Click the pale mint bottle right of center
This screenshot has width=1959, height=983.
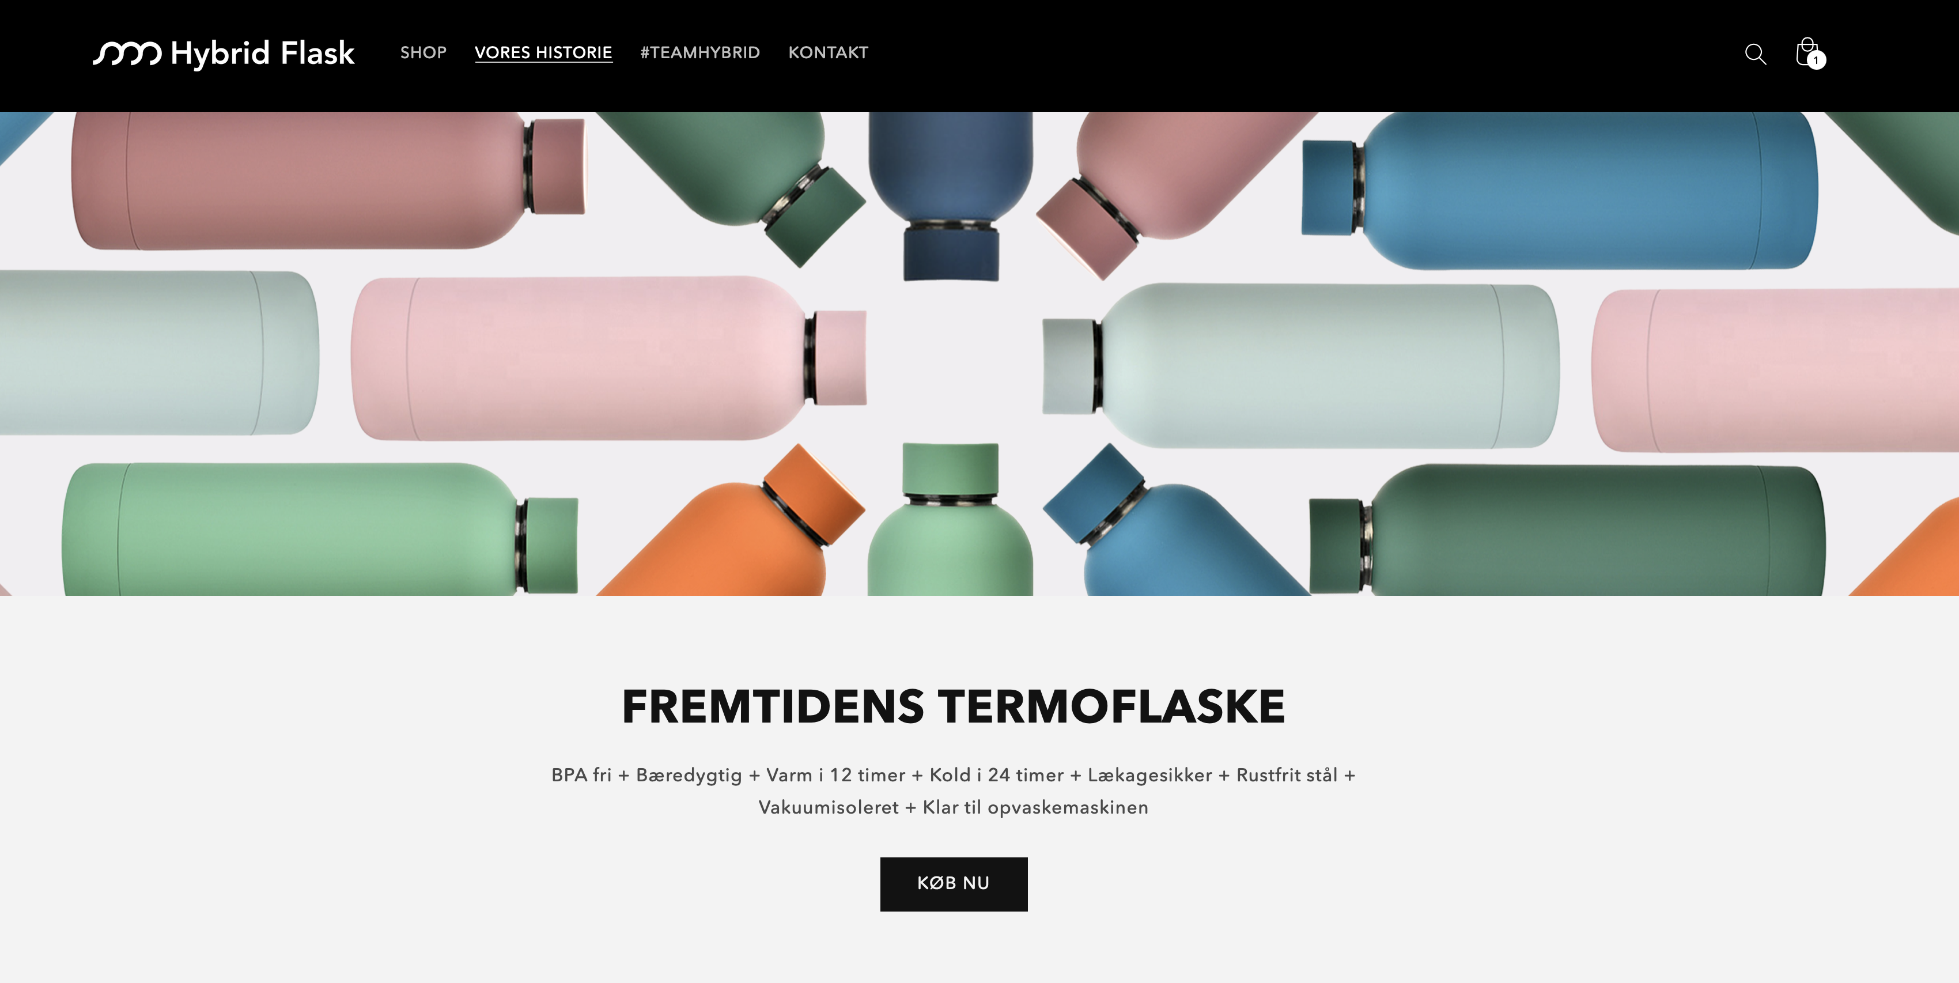point(1300,366)
